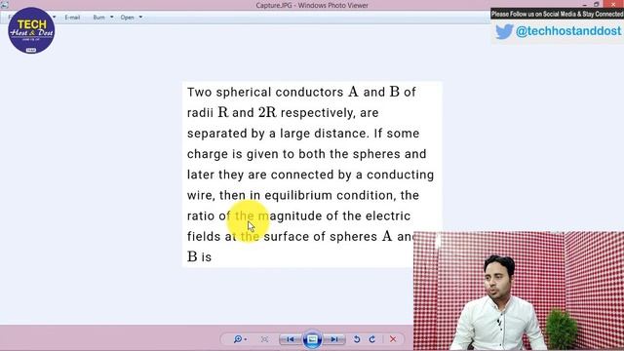Minimize the Photo Viewer window
624x351 pixels.
tap(585, 4)
